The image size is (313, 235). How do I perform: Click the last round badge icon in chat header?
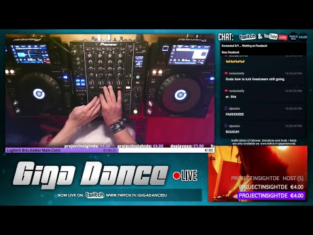[303, 37]
